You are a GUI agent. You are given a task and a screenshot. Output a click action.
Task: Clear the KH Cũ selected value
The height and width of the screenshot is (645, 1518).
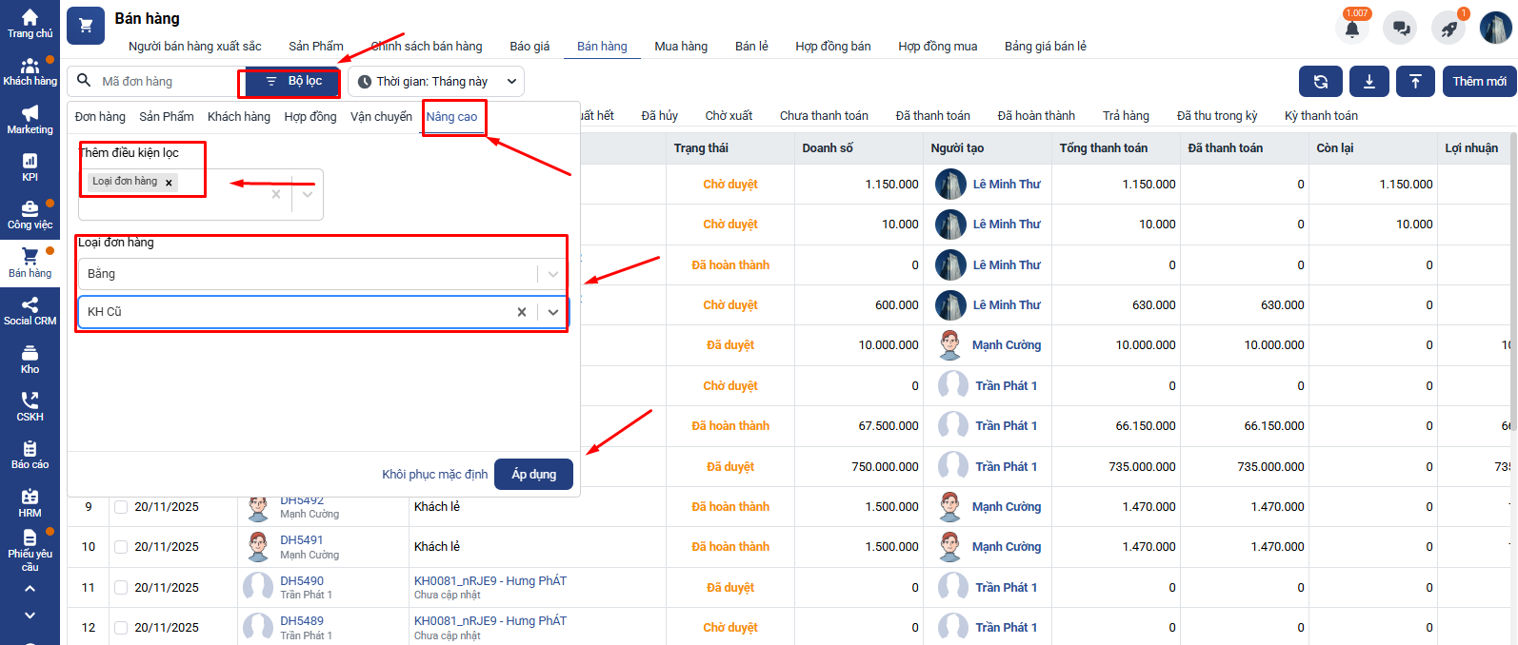521,312
